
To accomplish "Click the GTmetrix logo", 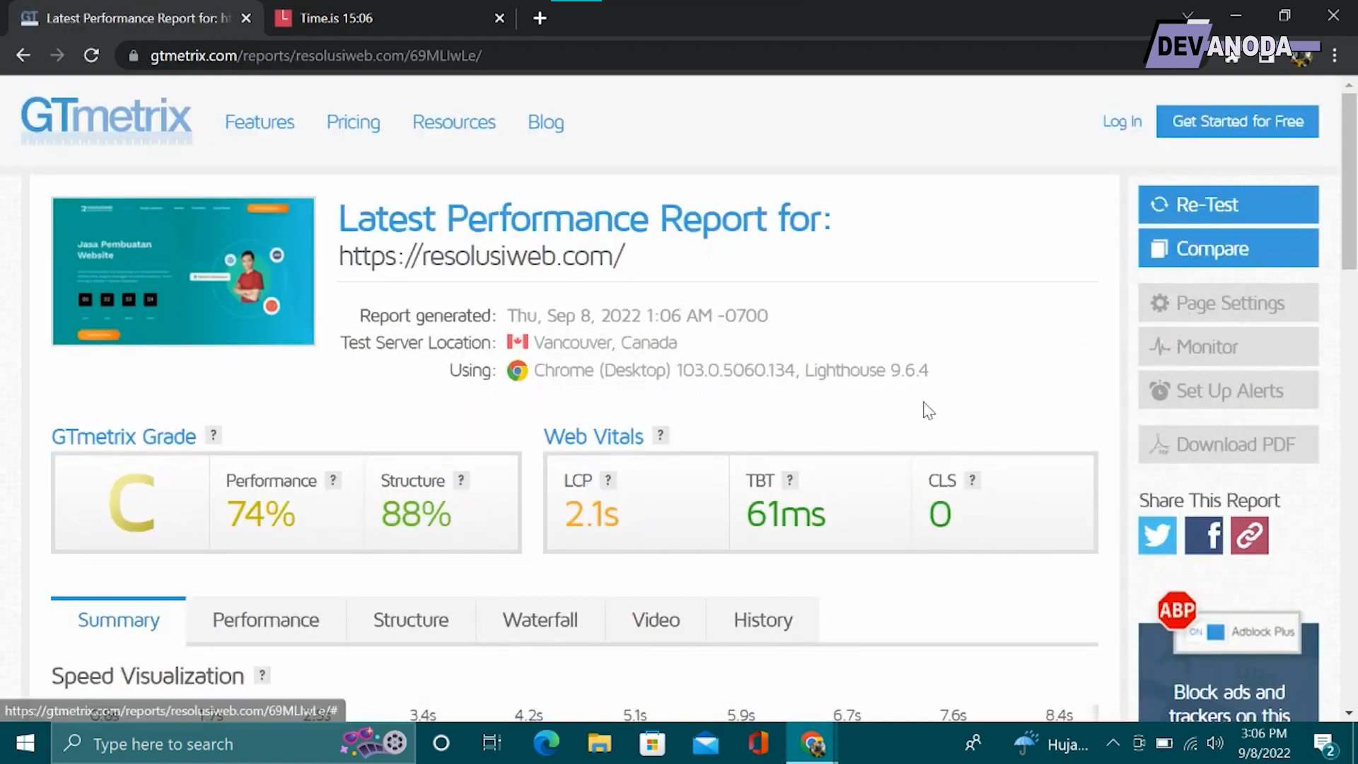I will click(106, 120).
